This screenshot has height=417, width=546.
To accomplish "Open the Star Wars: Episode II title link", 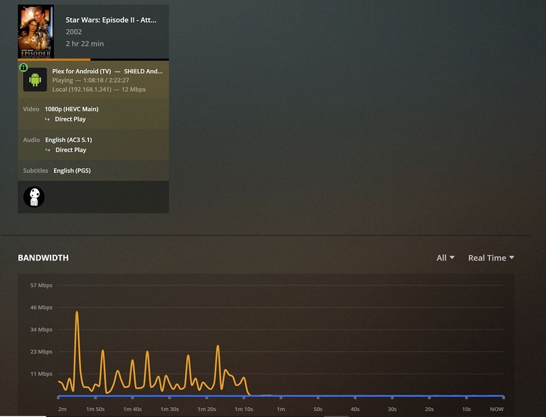I will coord(111,20).
